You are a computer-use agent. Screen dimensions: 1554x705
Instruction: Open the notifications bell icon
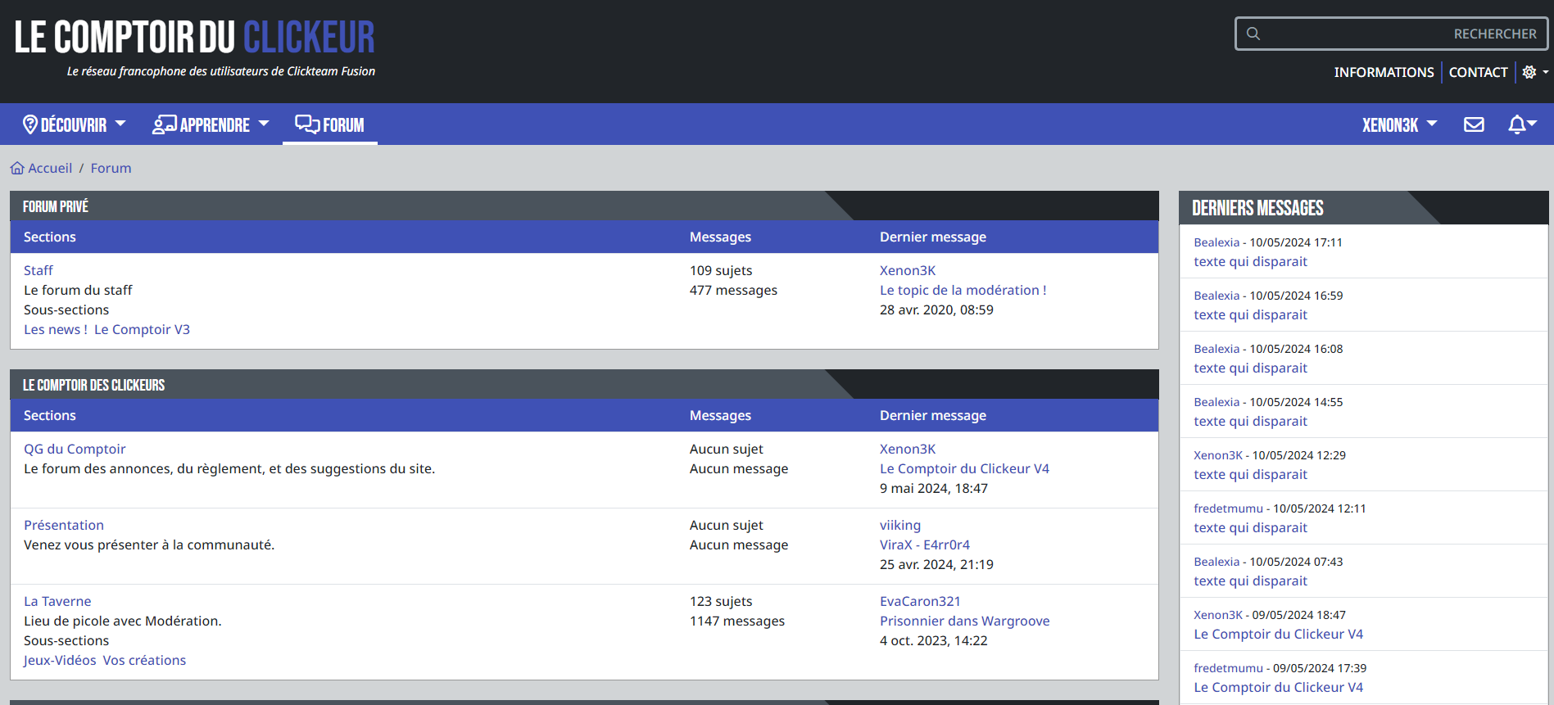[1517, 124]
